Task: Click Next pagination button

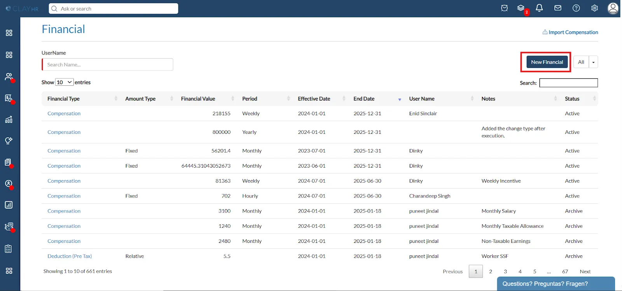Action: (585, 272)
